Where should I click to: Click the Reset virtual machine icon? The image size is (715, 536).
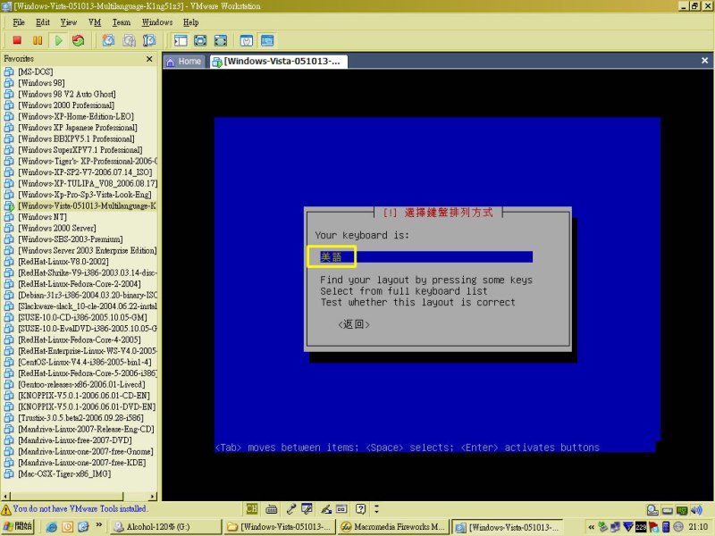pos(79,40)
